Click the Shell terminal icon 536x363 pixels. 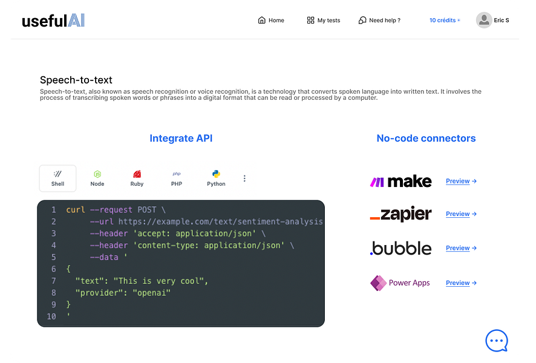click(x=57, y=174)
